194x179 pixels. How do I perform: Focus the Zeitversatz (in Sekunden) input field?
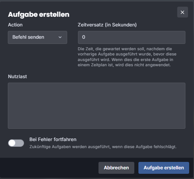tap(132, 37)
